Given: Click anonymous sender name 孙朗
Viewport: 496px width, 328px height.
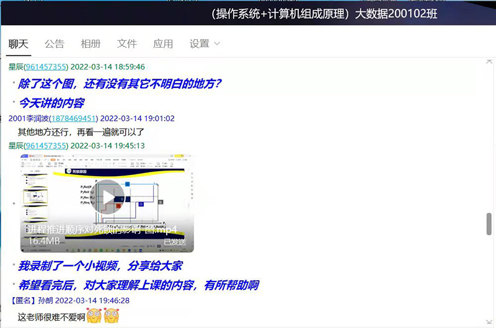Looking at the screenshot, I should tap(45, 301).
